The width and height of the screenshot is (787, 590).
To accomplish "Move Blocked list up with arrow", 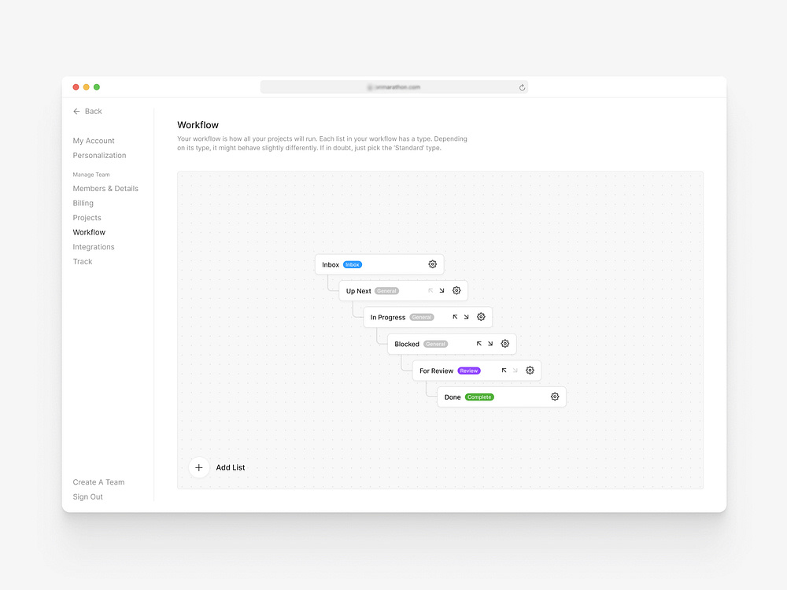I will (478, 344).
